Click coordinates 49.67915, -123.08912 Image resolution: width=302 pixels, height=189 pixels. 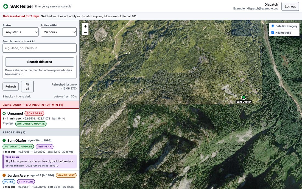pos(31,152)
